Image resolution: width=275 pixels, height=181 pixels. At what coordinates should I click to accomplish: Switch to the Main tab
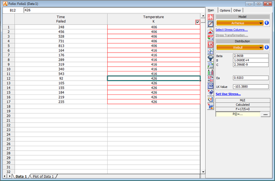tap(211, 10)
